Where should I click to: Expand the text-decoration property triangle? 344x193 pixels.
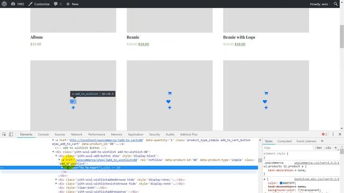click(295, 170)
